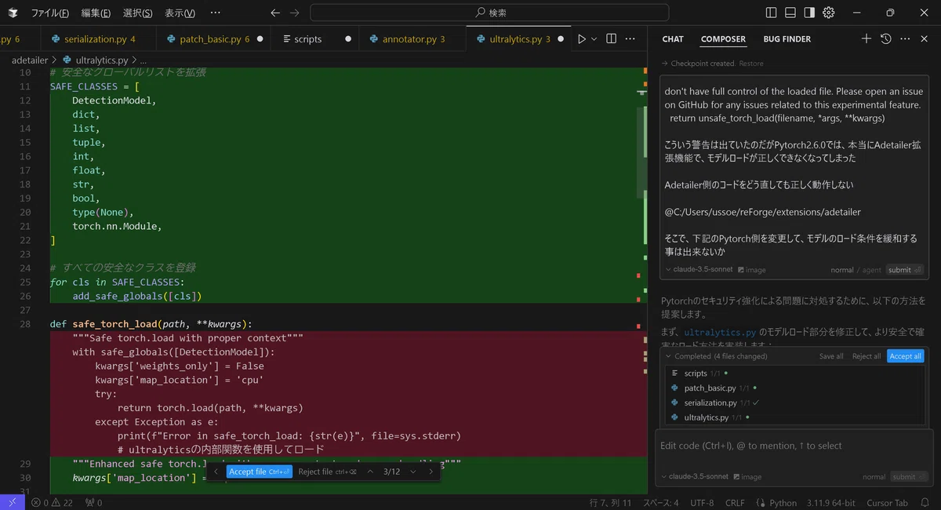The image size is (941, 510).
Task: Open the BUG FINDER tab
Action: point(787,39)
